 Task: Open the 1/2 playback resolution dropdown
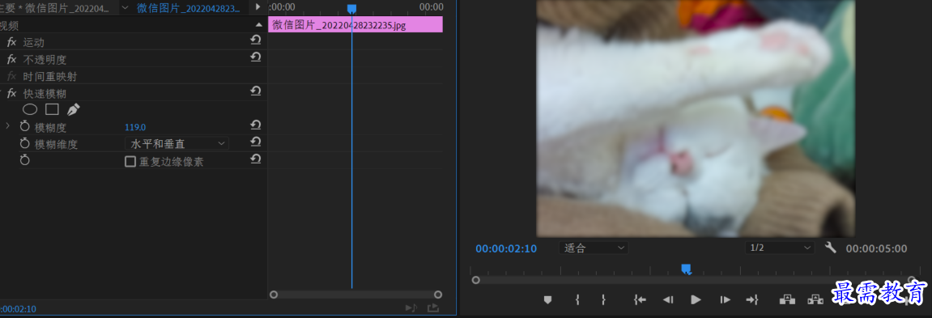(780, 248)
